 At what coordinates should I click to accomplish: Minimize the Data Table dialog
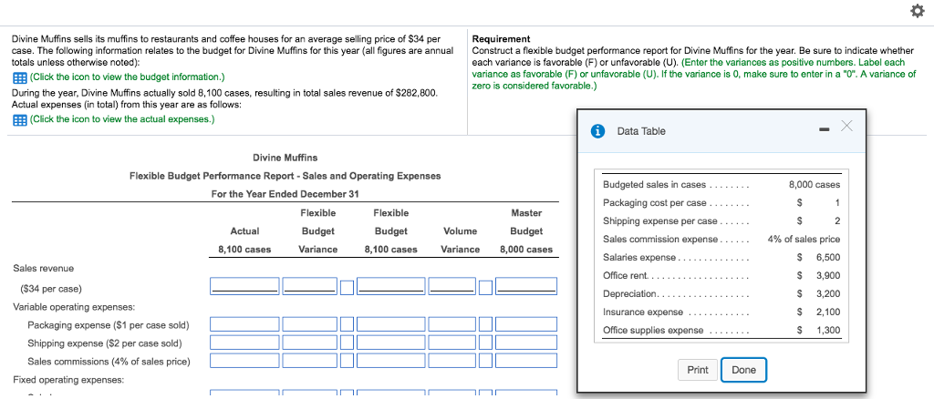[x=824, y=129]
